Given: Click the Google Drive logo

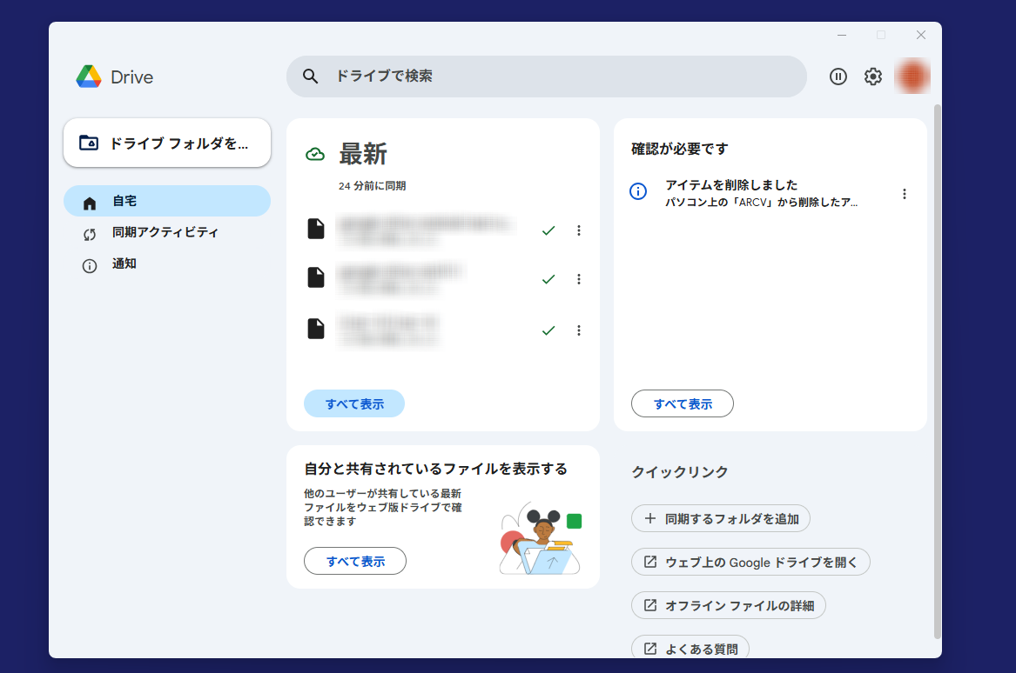Looking at the screenshot, I should click(89, 77).
